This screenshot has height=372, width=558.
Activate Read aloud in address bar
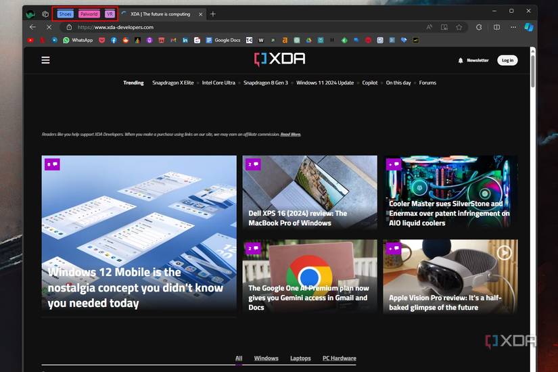point(429,27)
